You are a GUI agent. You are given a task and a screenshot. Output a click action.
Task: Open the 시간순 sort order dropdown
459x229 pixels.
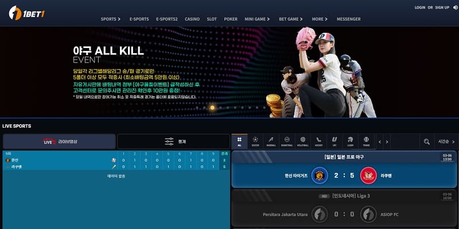coord(447,141)
